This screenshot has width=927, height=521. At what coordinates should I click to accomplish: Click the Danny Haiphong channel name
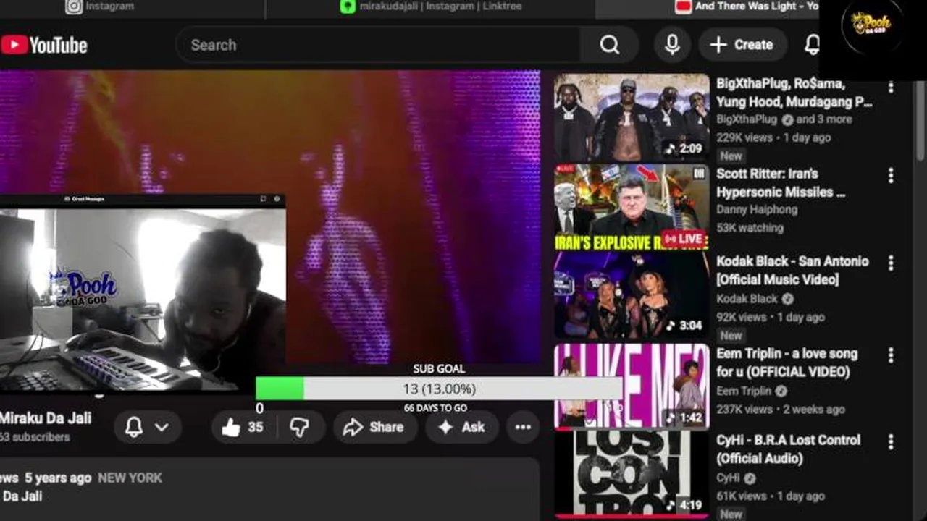pos(757,210)
